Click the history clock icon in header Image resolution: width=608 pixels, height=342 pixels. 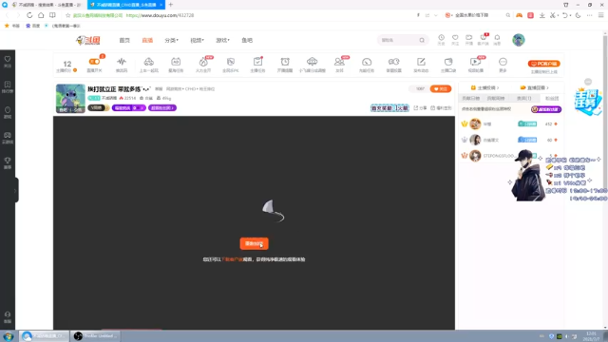tap(441, 38)
